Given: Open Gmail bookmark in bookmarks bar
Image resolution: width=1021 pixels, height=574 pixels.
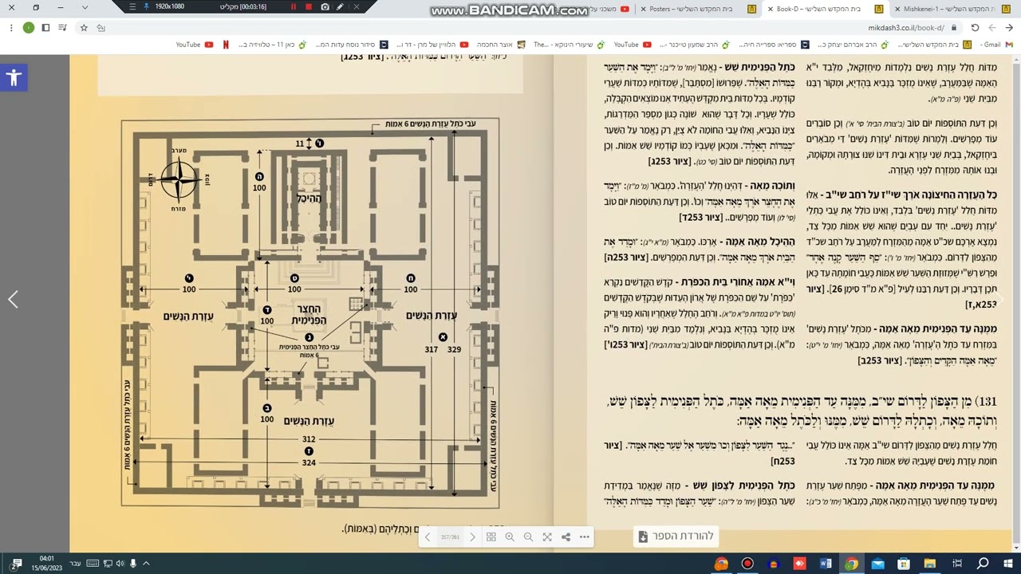Looking at the screenshot, I should tap(995, 45).
